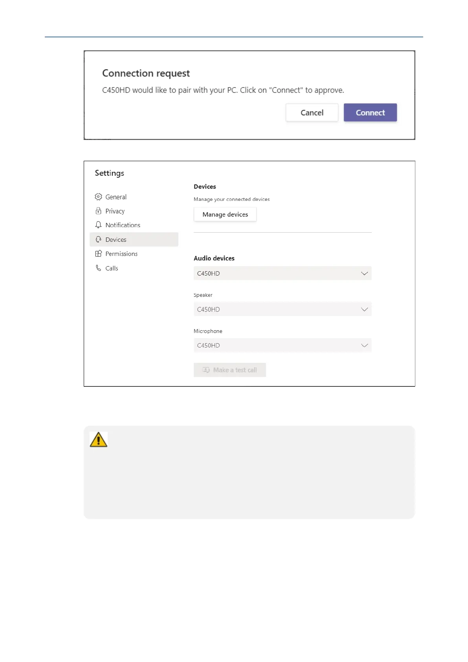The image size is (468, 662).
Task: Go to Notifications settings
Action: coord(123,225)
